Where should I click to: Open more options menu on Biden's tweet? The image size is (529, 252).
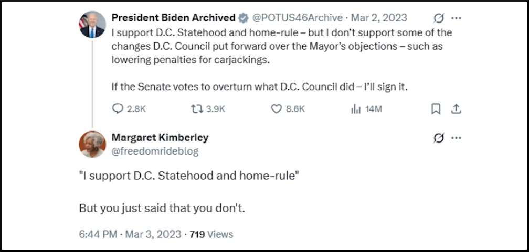pyautogui.click(x=457, y=18)
